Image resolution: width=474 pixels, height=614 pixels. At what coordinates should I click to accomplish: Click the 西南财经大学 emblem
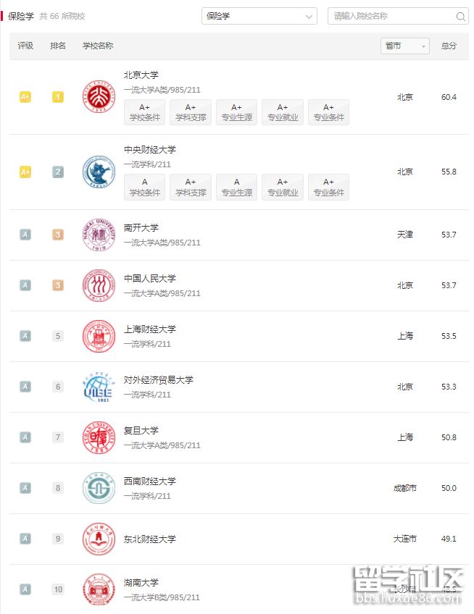click(x=99, y=488)
